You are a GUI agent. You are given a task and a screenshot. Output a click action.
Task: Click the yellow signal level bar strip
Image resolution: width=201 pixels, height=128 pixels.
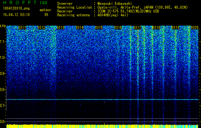point(102,126)
